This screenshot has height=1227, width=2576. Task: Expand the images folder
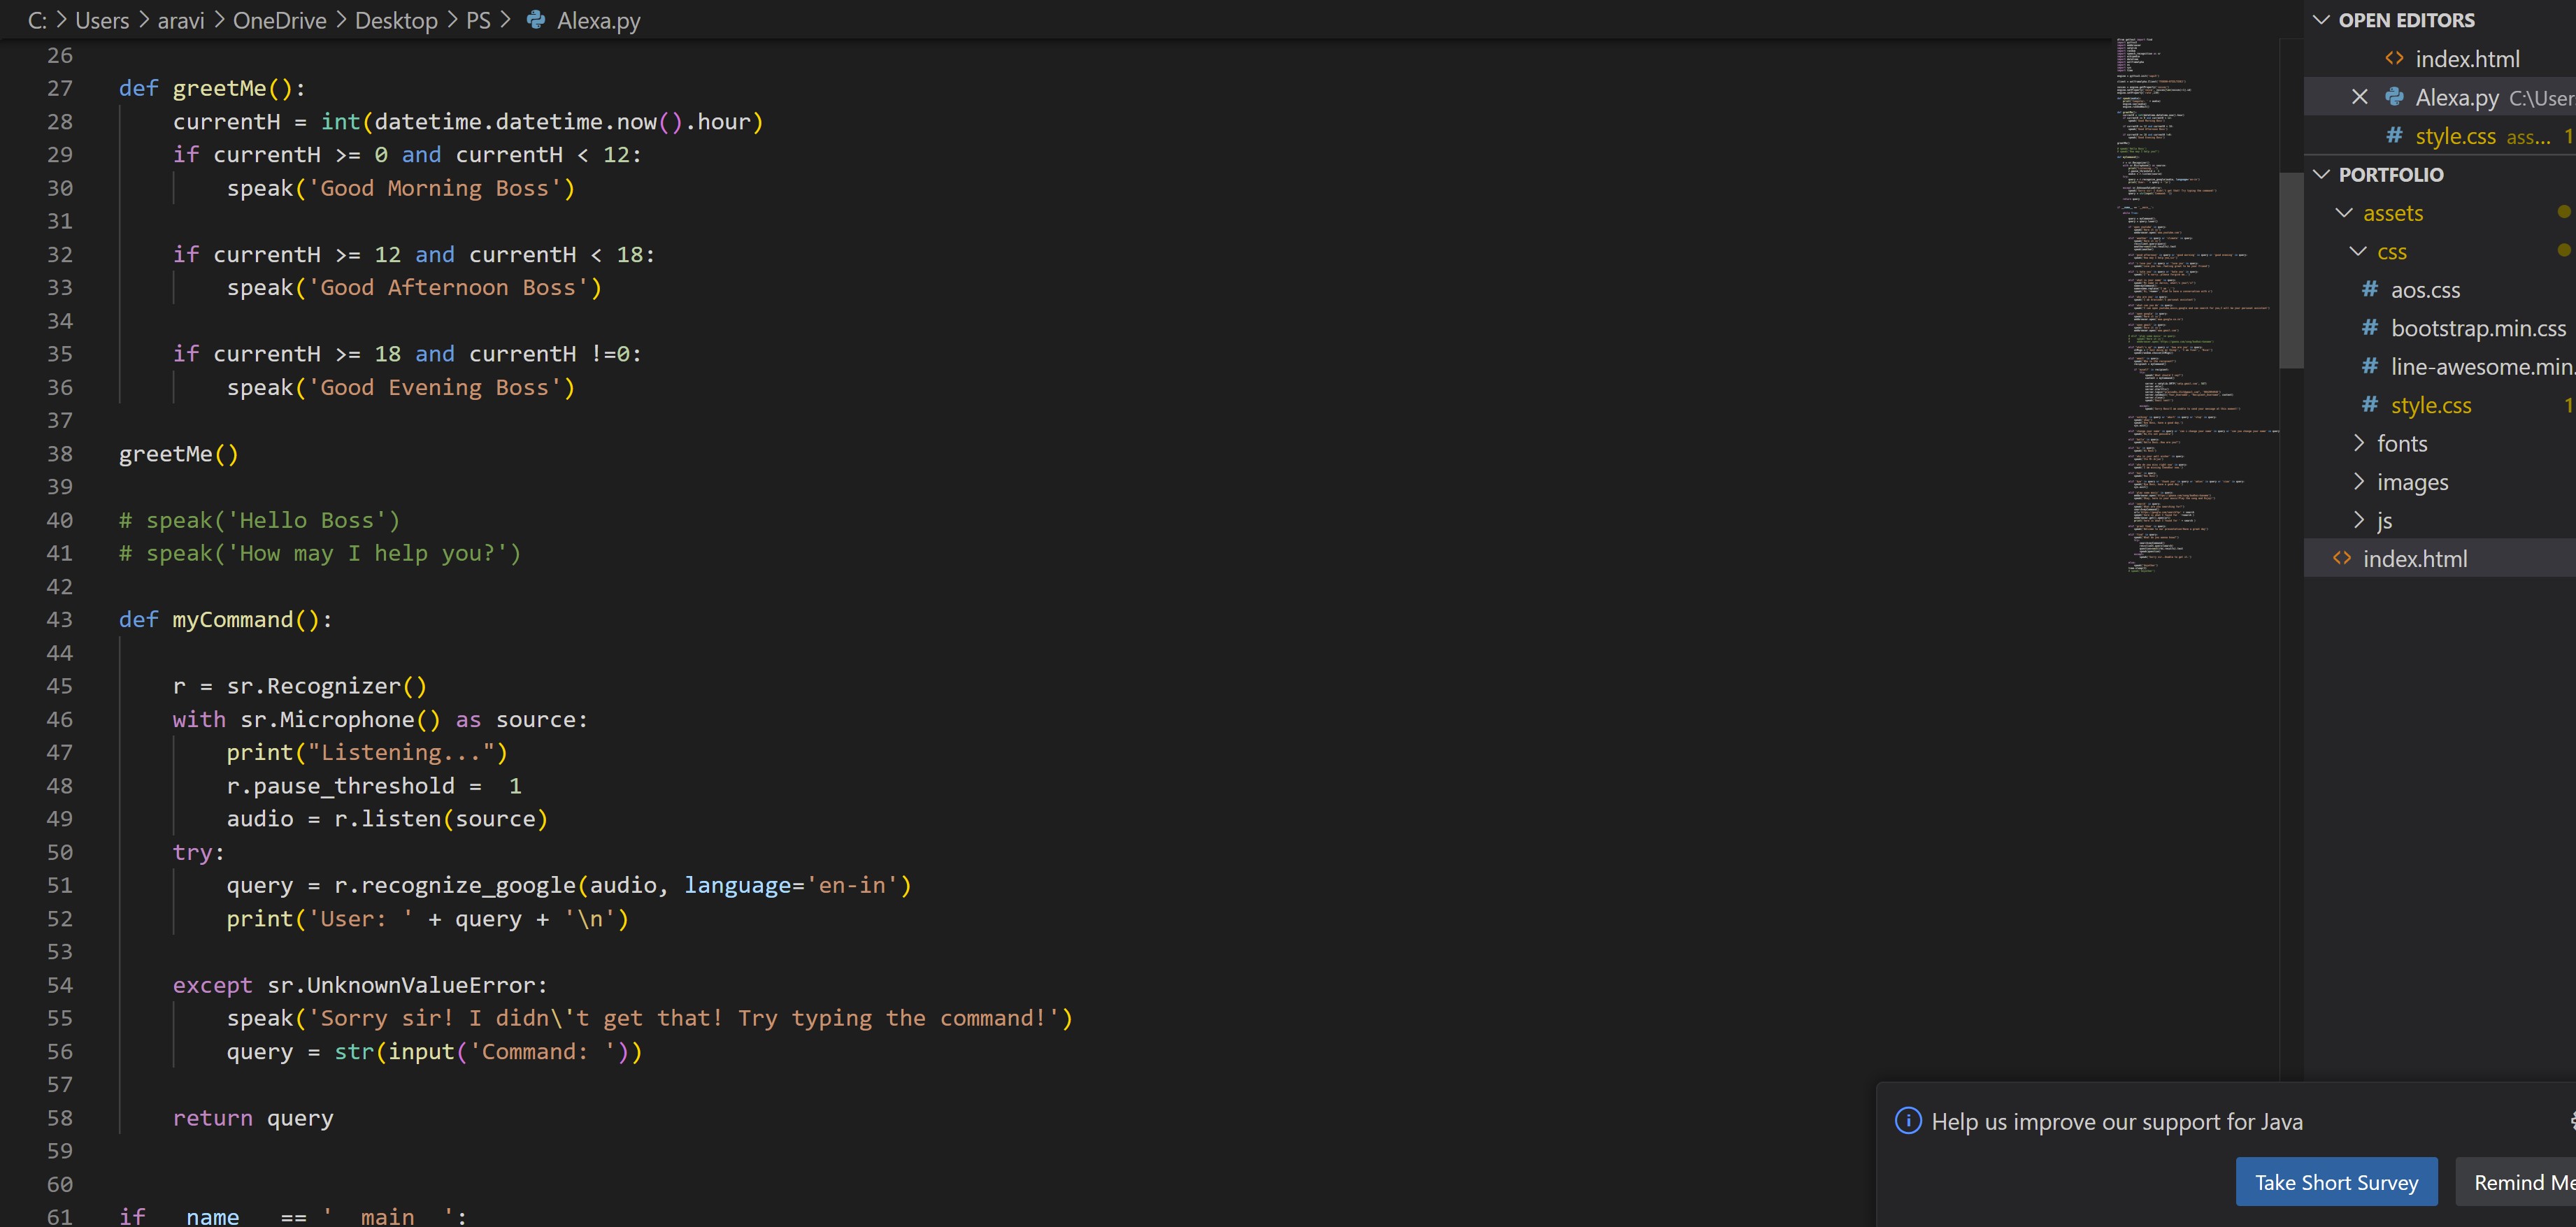[2359, 482]
